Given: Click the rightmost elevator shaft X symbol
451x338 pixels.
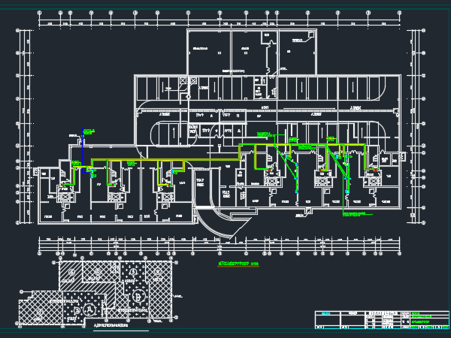Looking at the screenshot, I should point(374,181).
